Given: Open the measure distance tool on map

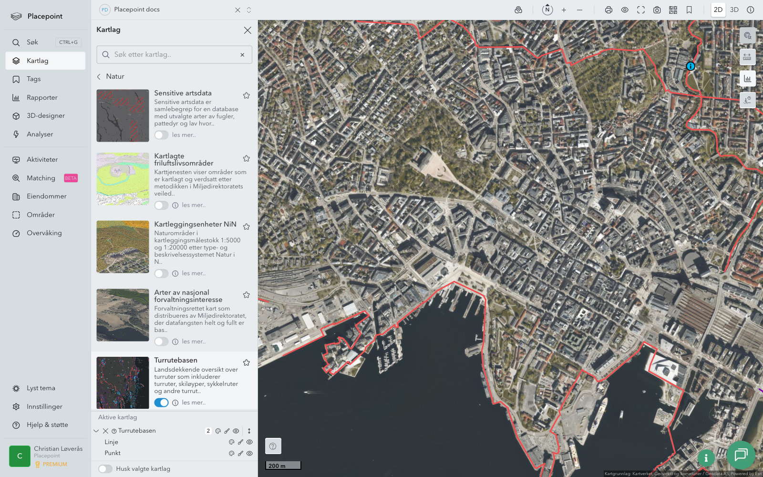Looking at the screenshot, I should [747, 57].
